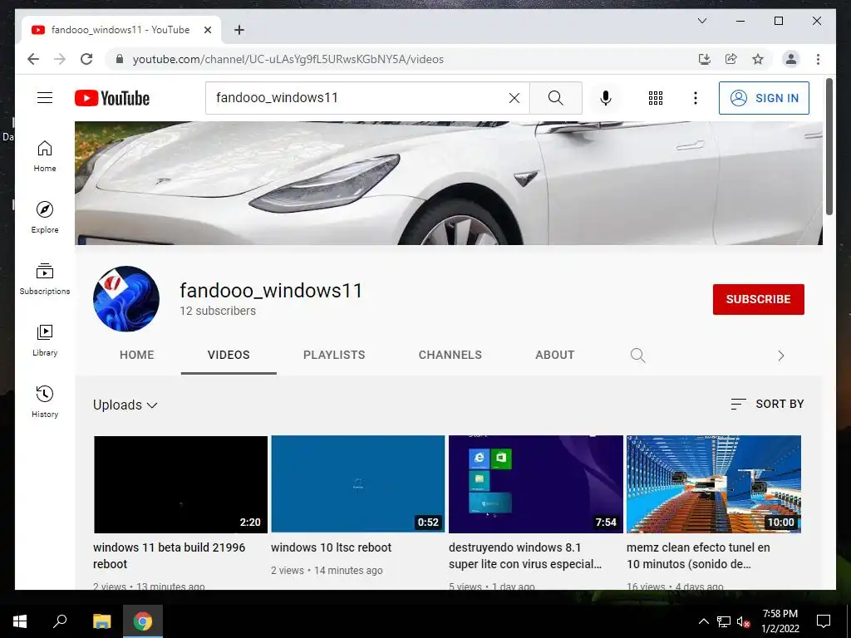Open the Chrome three-dot menu
The height and width of the screenshot is (638, 851).
[818, 59]
